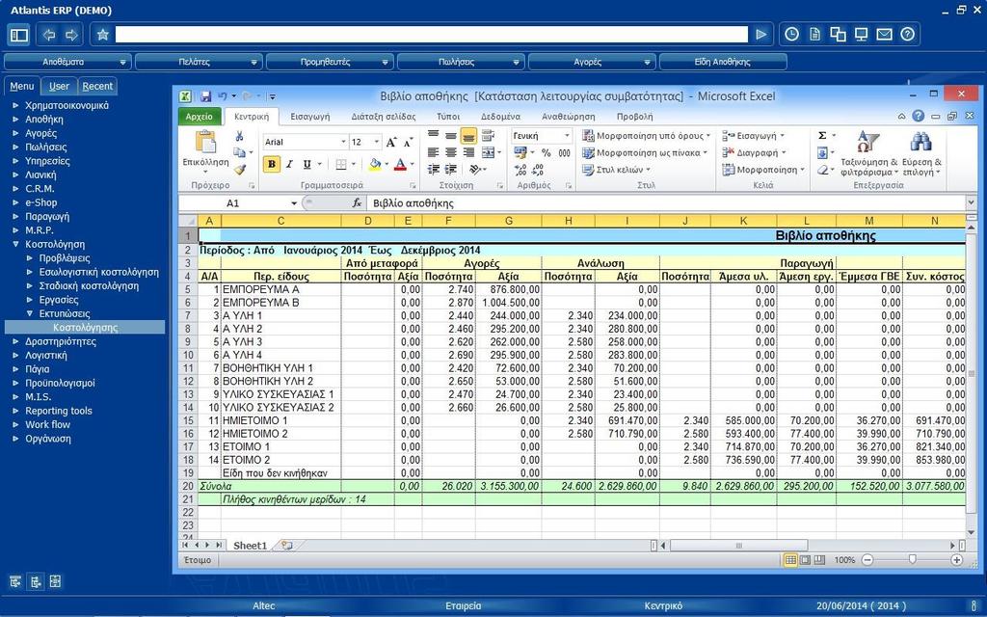Click the AutoSum sigma icon

[822, 135]
